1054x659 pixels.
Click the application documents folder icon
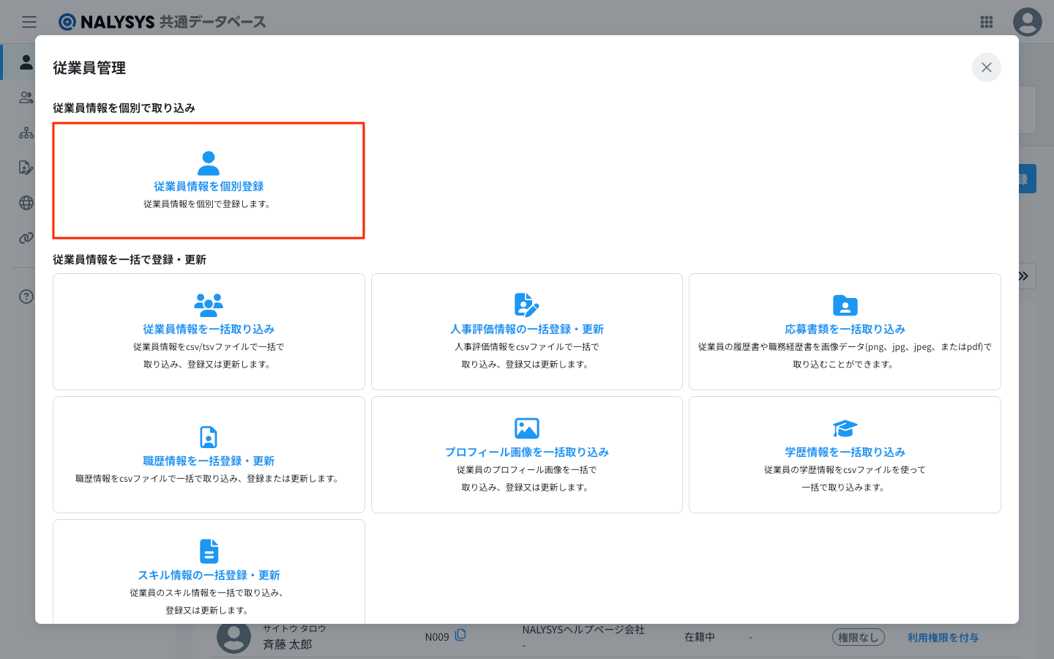(845, 305)
